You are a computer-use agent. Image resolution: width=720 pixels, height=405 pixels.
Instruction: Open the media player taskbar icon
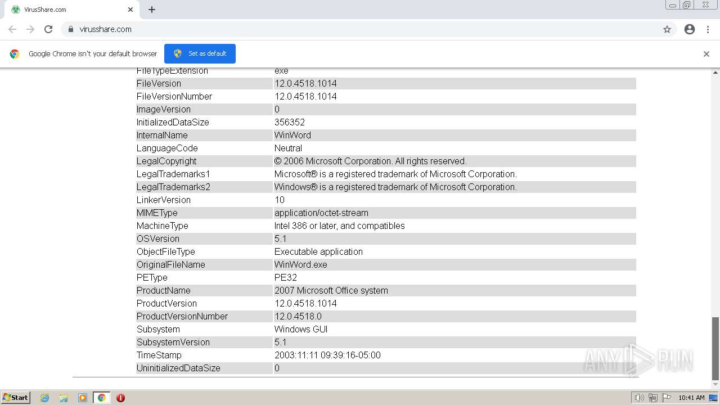click(83, 398)
